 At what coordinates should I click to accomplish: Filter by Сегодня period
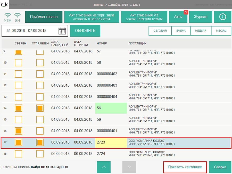[x=160, y=31]
